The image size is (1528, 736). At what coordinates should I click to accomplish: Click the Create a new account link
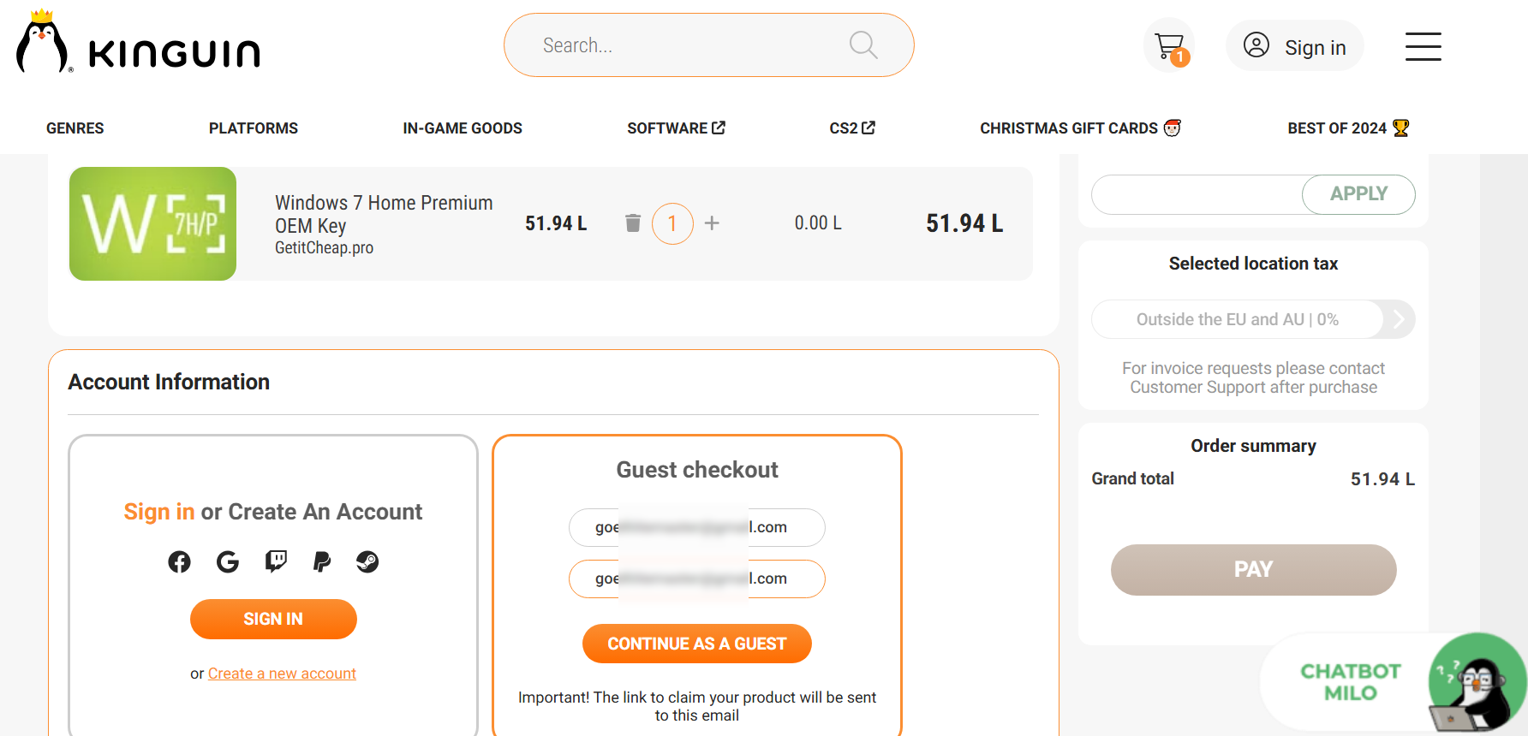(282, 674)
